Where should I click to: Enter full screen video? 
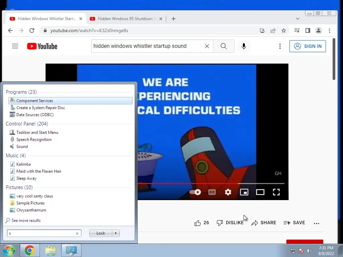point(276,192)
